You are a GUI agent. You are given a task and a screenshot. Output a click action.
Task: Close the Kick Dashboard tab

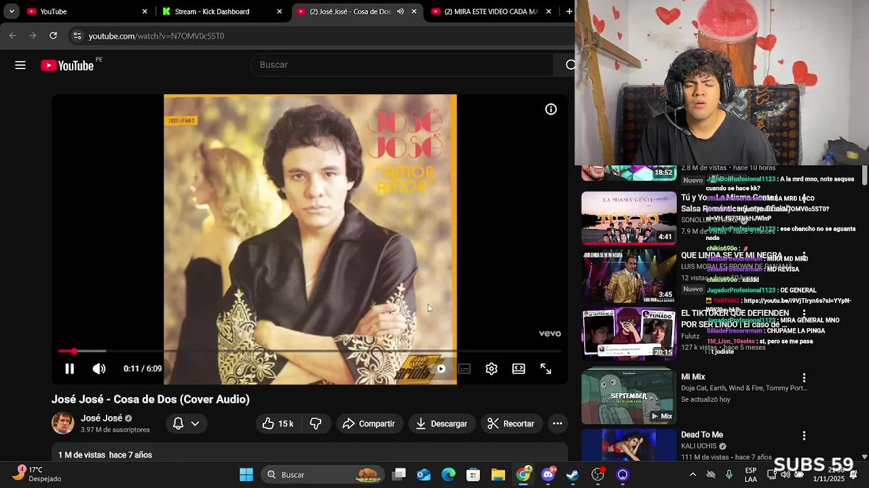tap(279, 12)
